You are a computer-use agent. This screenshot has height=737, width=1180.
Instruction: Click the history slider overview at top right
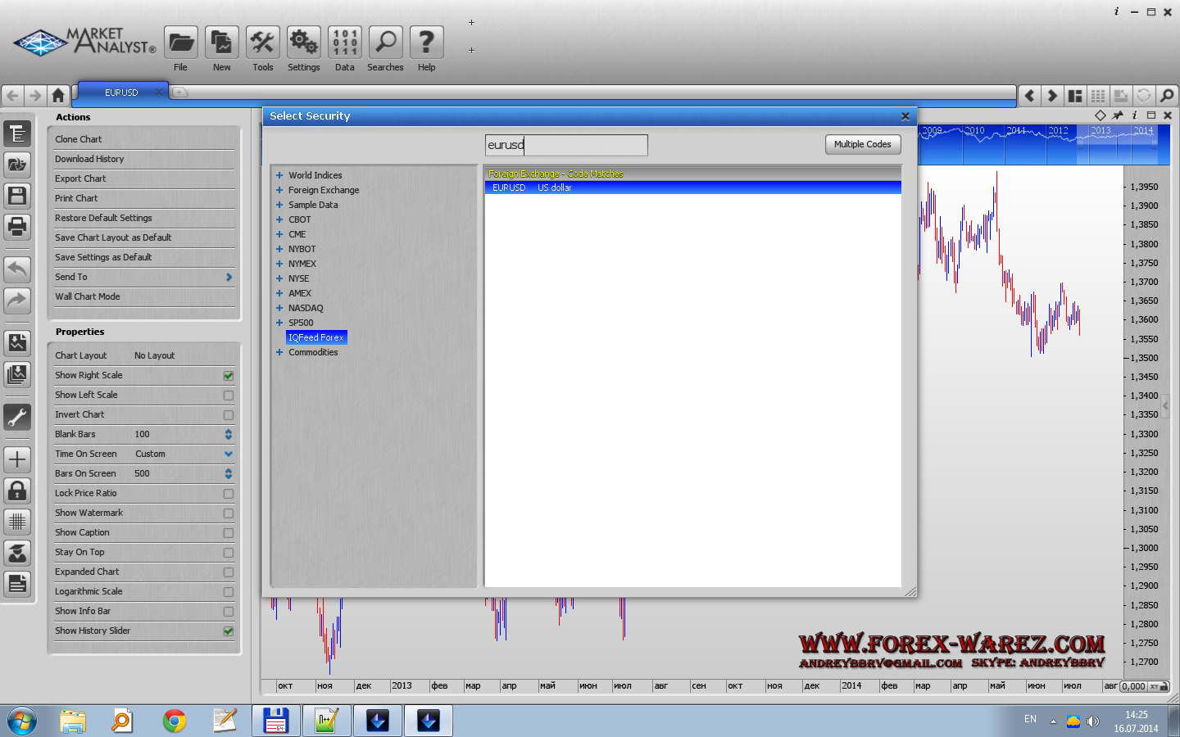1039,144
